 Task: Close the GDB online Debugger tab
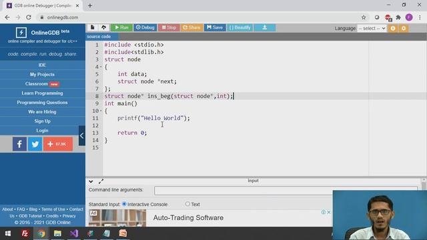[x=77, y=5]
